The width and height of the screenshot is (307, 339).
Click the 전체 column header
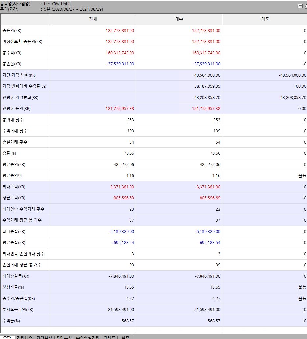(93, 19)
